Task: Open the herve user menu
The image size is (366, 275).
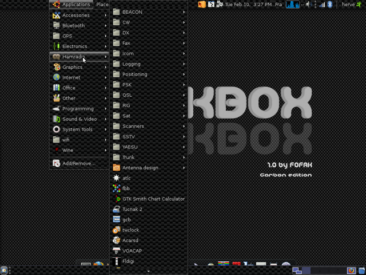Action: coord(351,5)
